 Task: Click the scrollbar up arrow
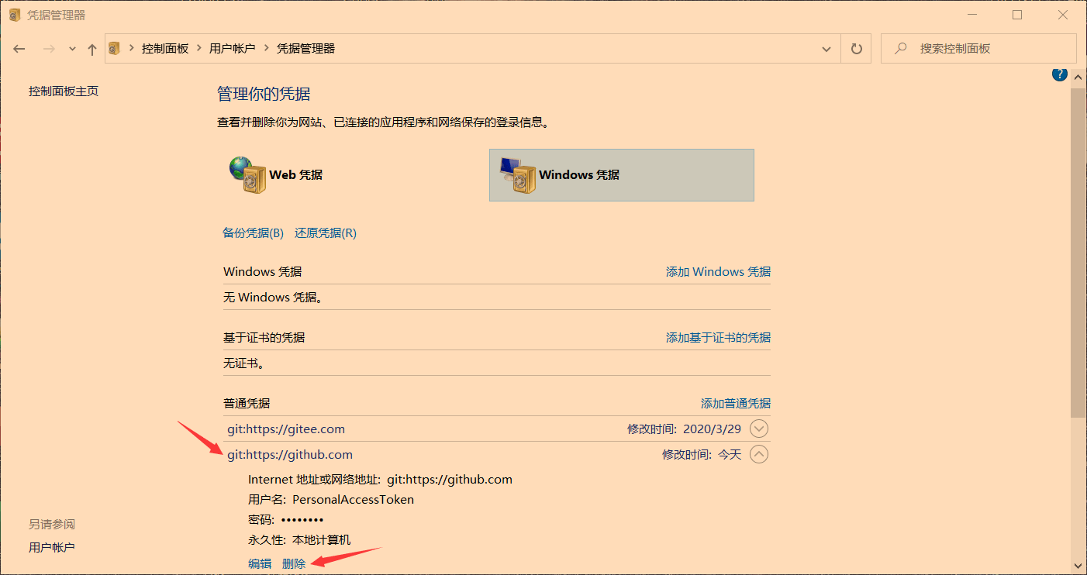pos(1078,77)
